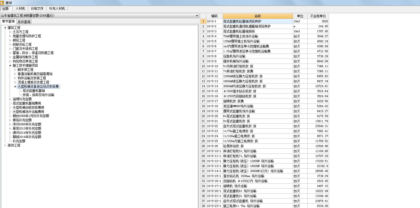Expand the 土石方工程 node
Screen dimensions: 420x208
click(x=10, y=32)
